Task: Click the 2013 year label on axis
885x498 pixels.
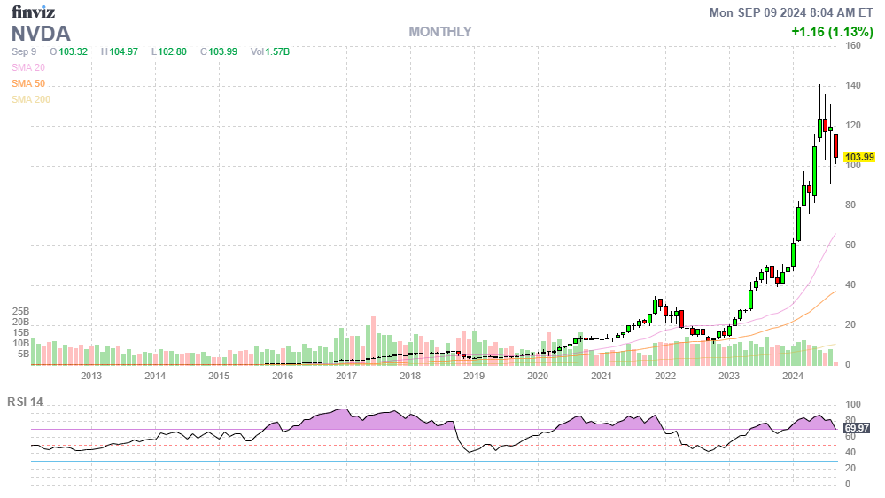Action: (91, 376)
